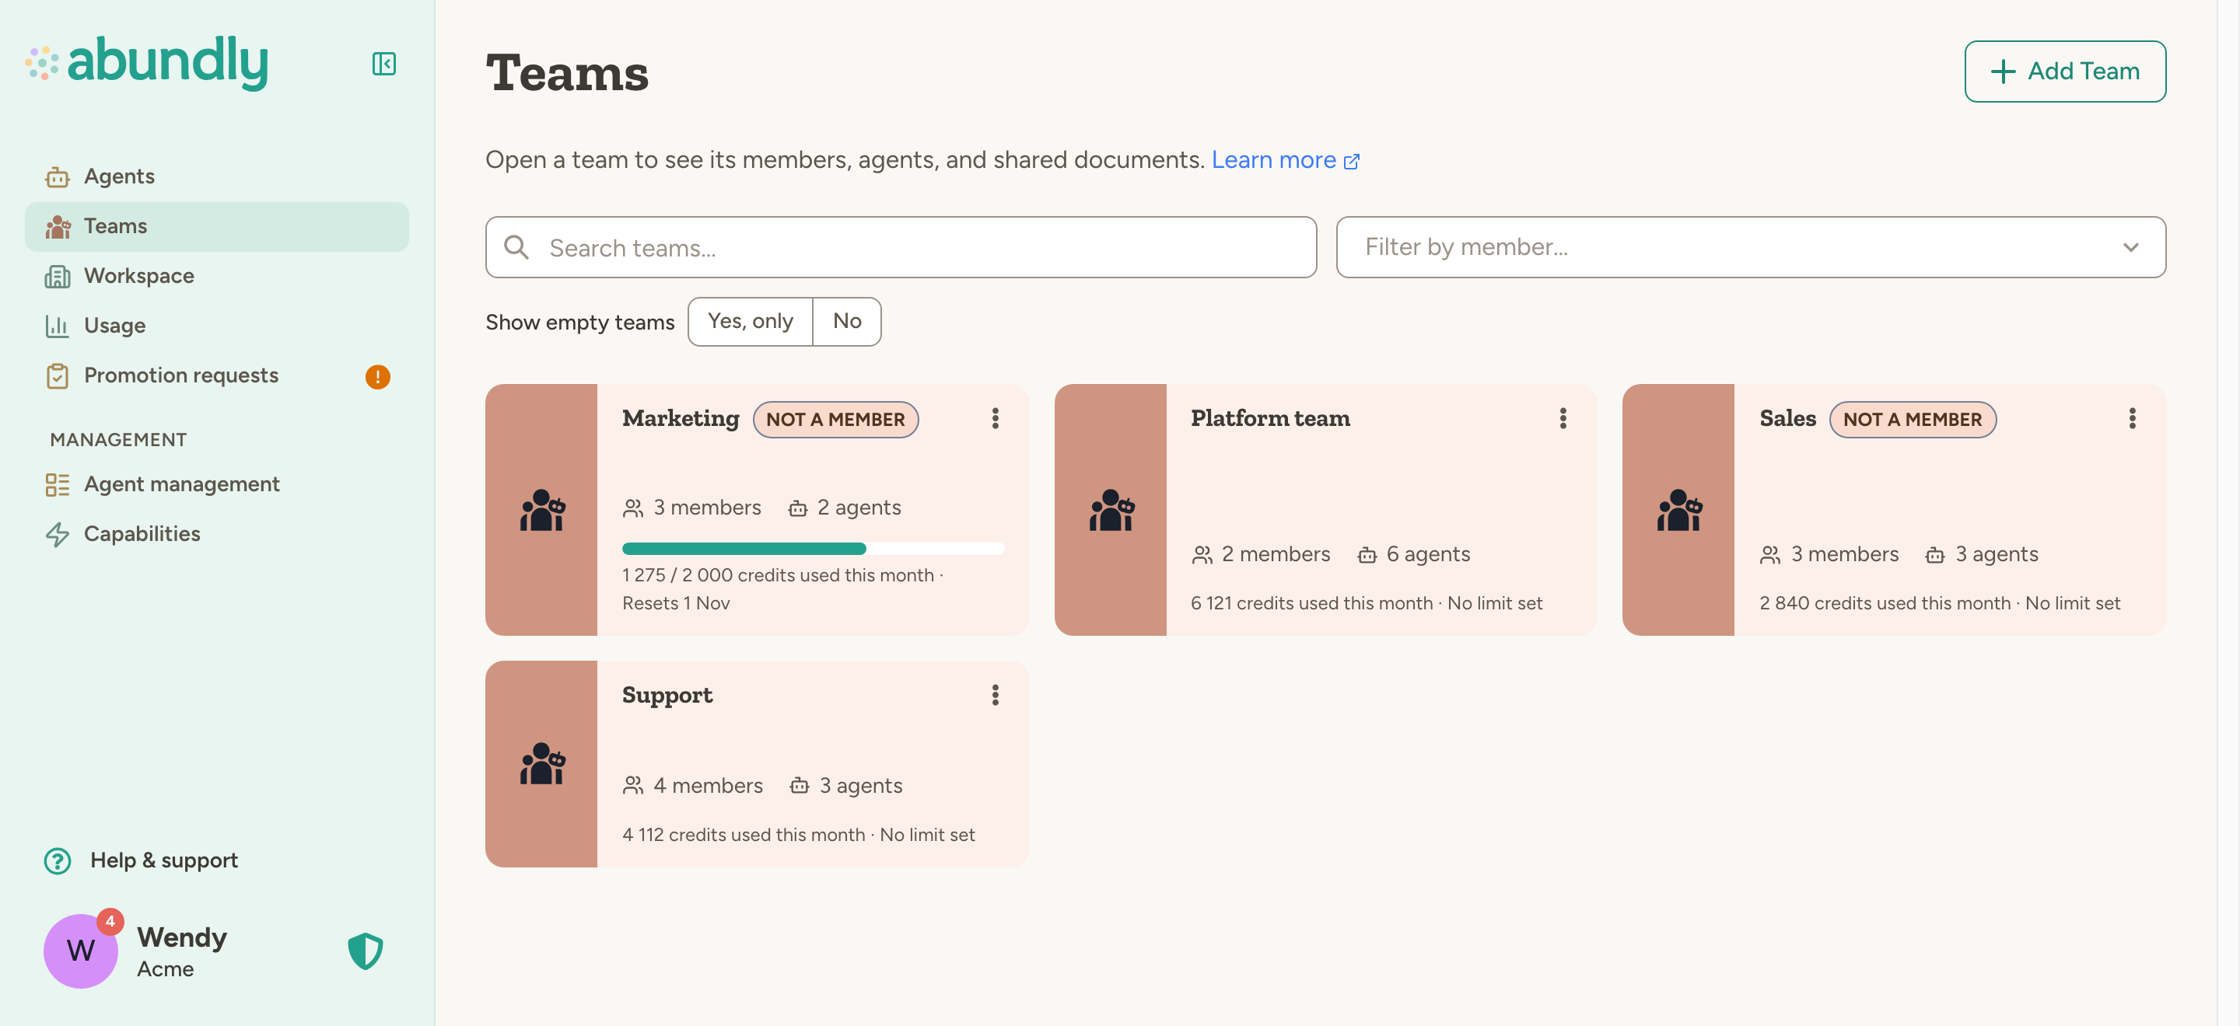Click the search magnifier icon

click(x=516, y=246)
